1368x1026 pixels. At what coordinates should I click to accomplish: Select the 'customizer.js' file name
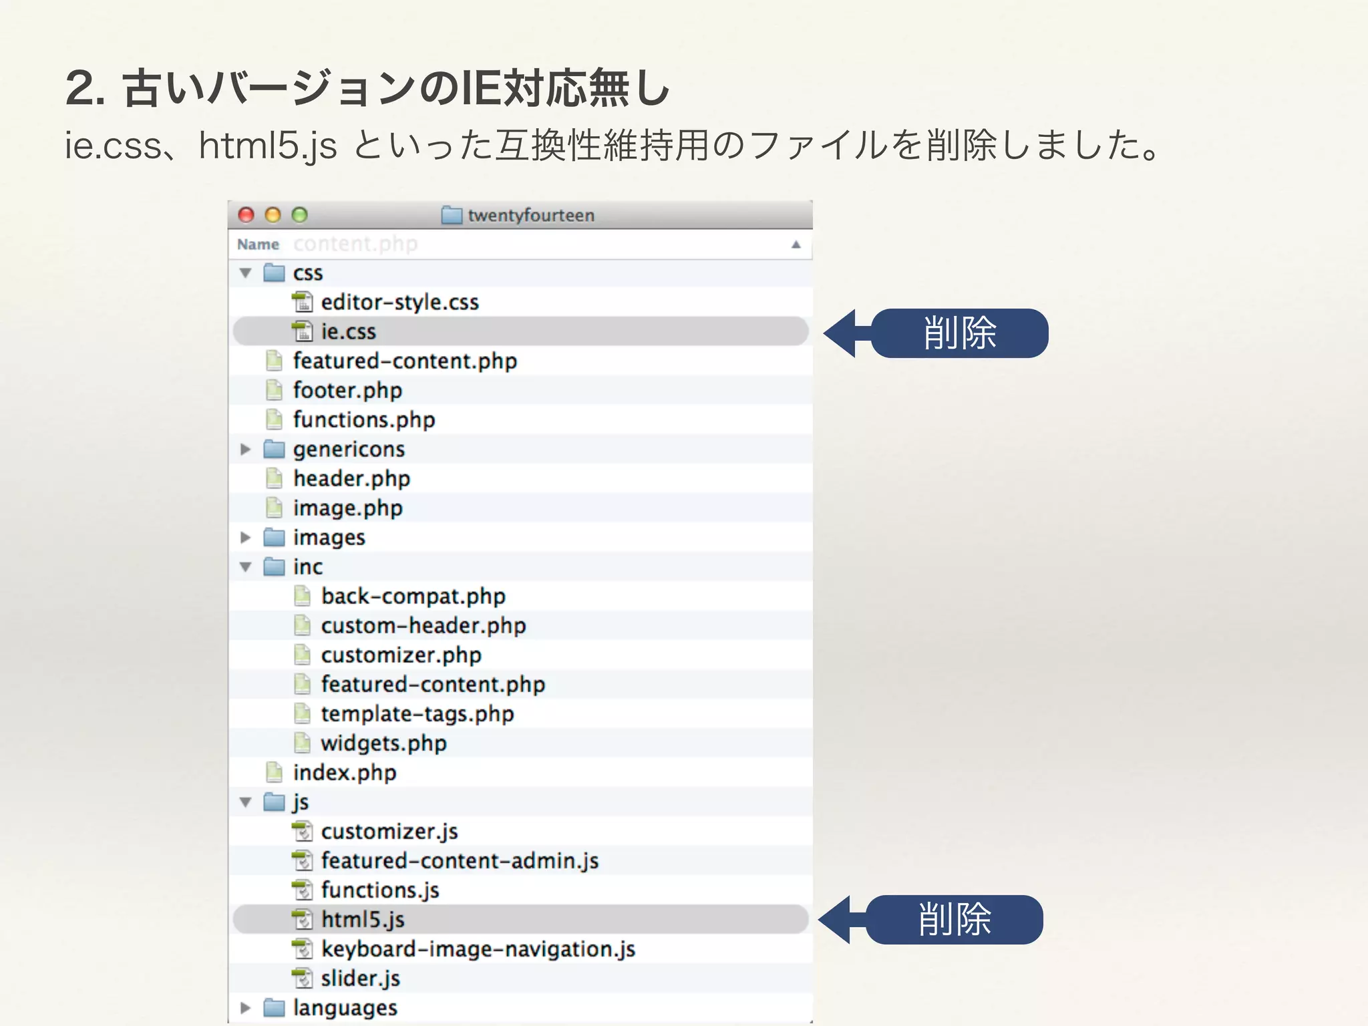(x=389, y=832)
